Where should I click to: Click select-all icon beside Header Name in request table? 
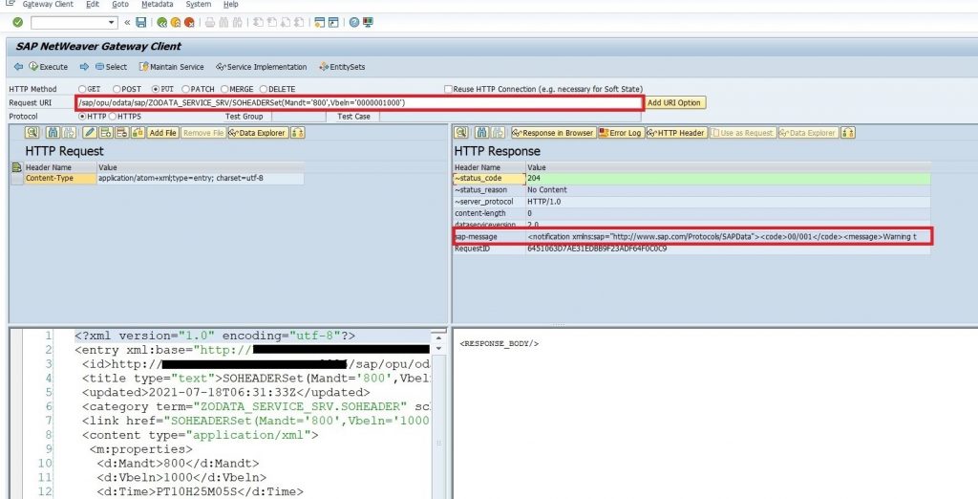[x=17, y=167]
